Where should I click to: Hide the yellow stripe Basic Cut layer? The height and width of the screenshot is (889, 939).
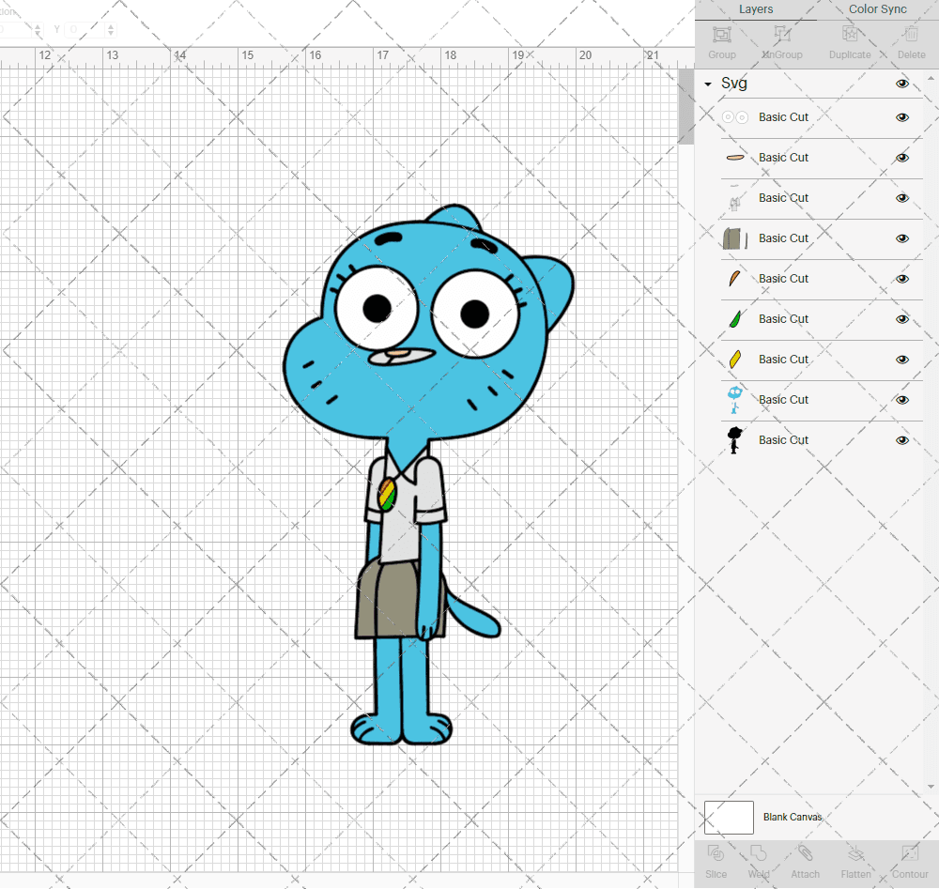pyautogui.click(x=901, y=360)
